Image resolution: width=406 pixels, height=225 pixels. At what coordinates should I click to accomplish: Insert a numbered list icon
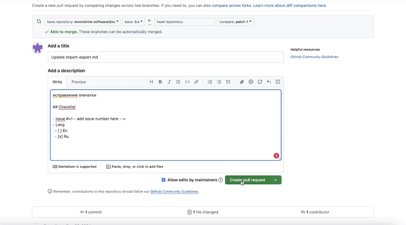coord(210,82)
